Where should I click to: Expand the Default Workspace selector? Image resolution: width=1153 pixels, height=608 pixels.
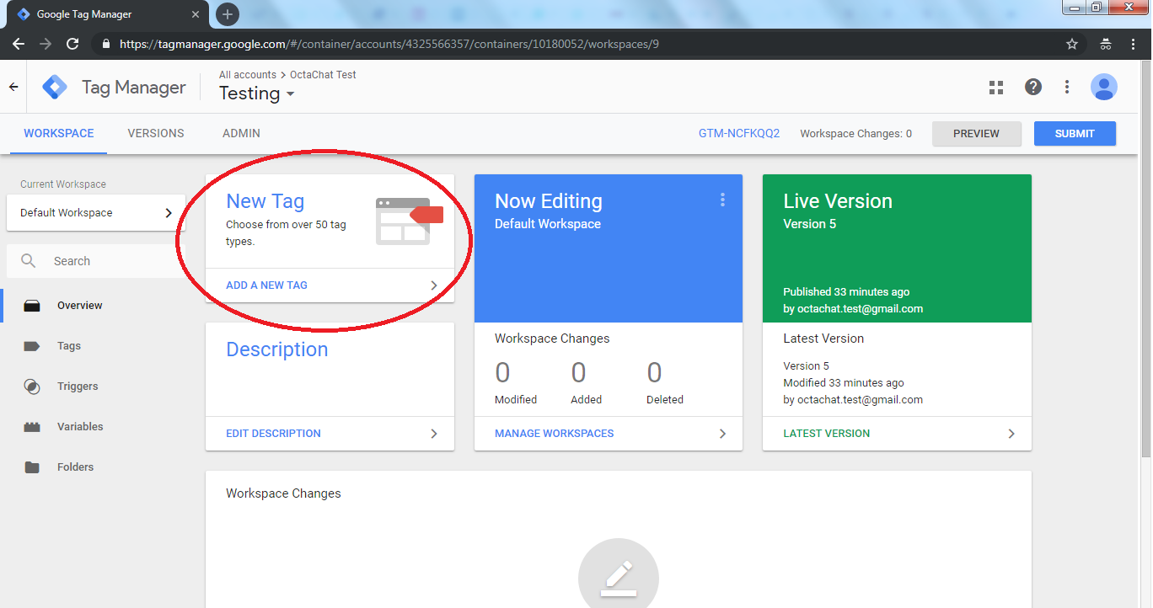tap(96, 213)
